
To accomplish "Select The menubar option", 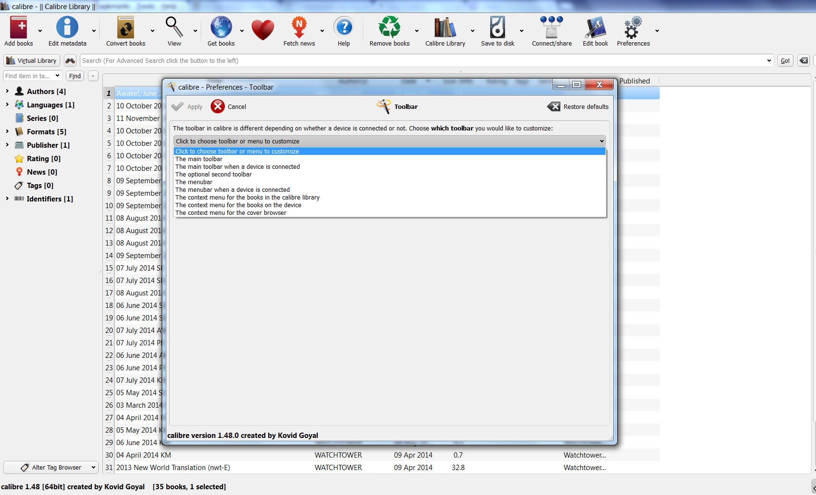I will pyautogui.click(x=389, y=182).
